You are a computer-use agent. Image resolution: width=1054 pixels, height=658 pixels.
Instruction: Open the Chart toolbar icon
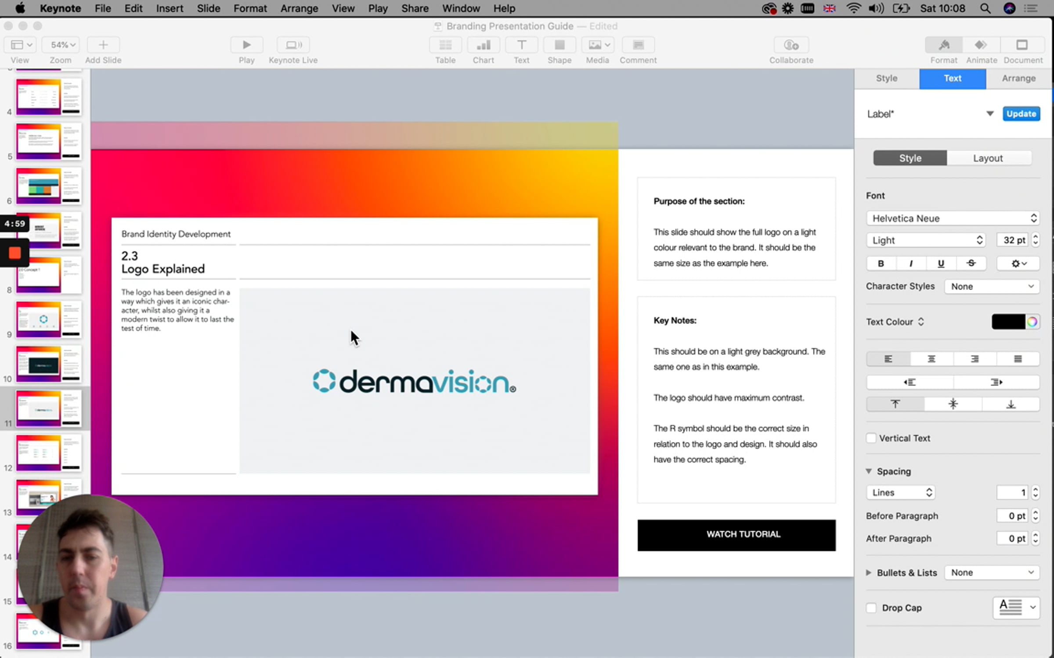483,45
